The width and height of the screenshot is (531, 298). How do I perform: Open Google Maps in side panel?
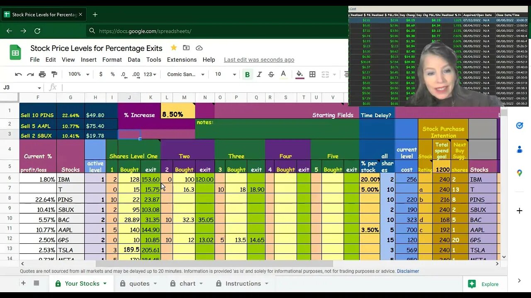(x=519, y=173)
